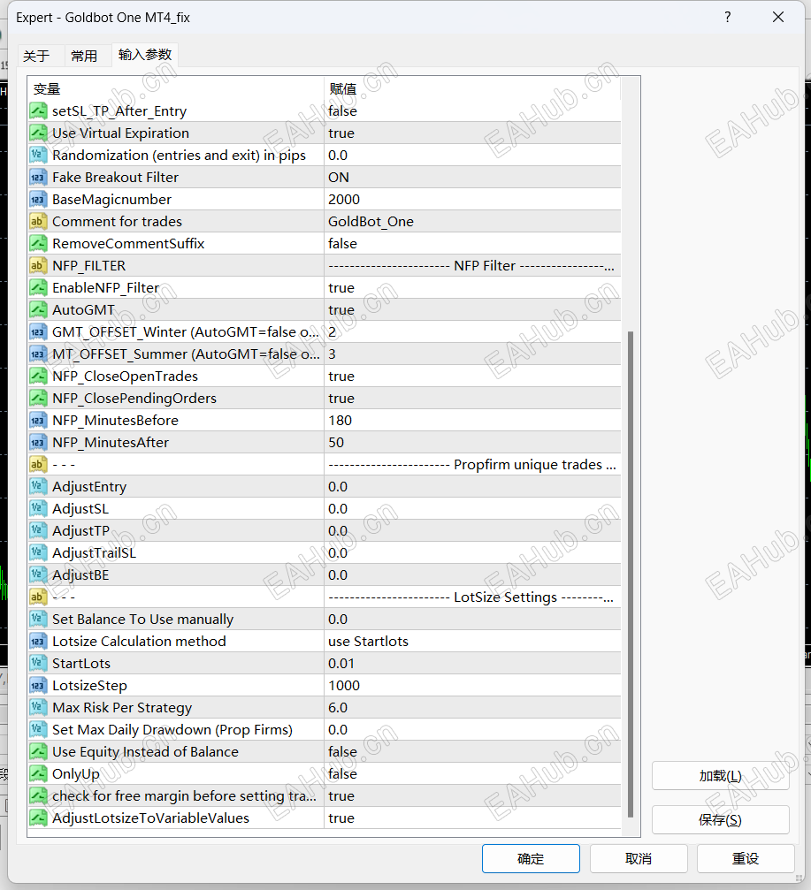Click the RemoveCommentSuffix row icon
This screenshot has width=811, height=890.
click(x=38, y=244)
